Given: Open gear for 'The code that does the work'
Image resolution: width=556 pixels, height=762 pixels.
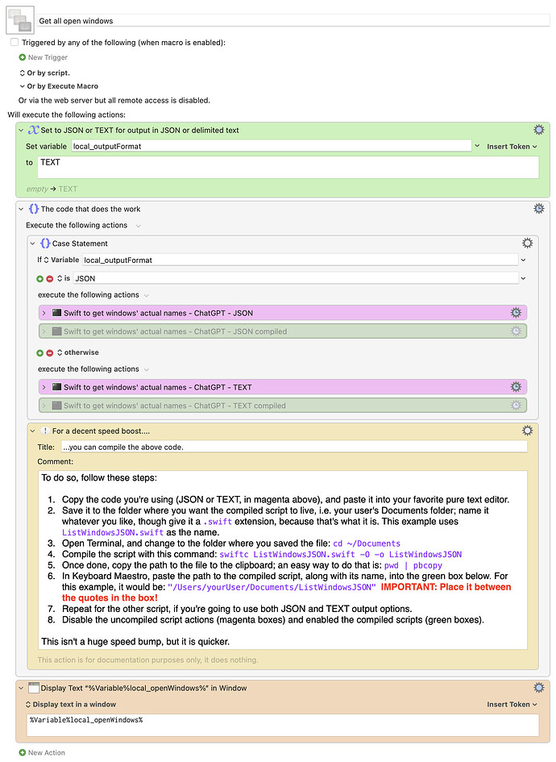Looking at the screenshot, I should pos(539,209).
